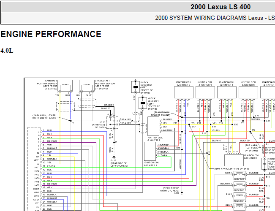This screenshot has height=211, width=275.
Task: Click the '22 WHT' pin label
Action: pos(48,206)
